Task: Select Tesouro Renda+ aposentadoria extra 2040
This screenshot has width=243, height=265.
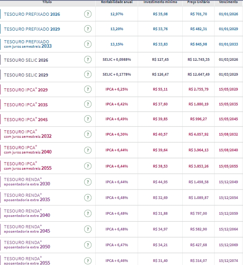Action: pos(27,213)
